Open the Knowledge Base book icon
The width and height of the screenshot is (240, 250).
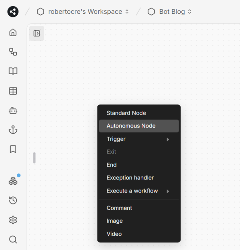[x=13, y=71]
